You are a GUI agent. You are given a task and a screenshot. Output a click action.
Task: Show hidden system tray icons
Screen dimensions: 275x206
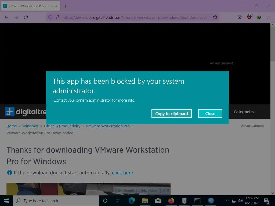click(227, 201)
